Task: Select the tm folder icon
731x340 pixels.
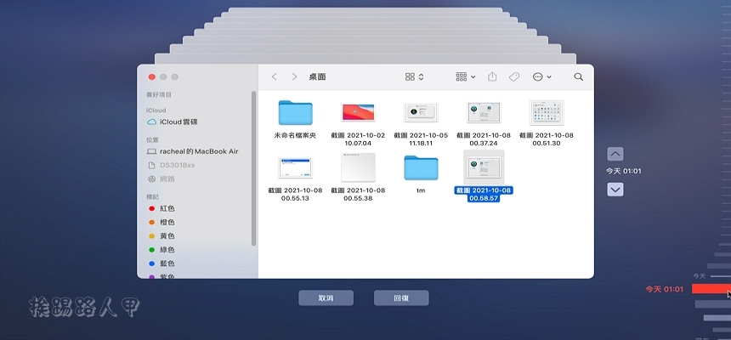Action: coord(420,167)
